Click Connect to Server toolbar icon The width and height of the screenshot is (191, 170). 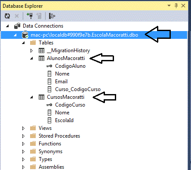pyautogui.click(x=39, y=16)
